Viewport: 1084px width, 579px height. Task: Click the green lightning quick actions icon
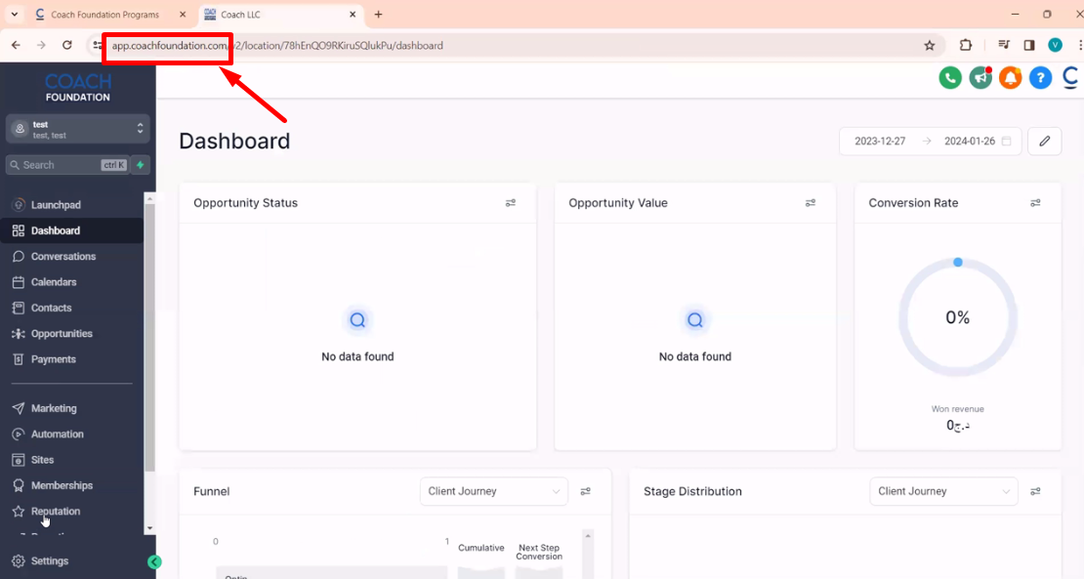pyautogui.click(x=141, y=165)
